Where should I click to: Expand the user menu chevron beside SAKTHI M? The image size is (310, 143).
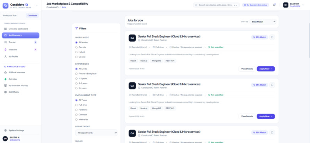(303, 5)
